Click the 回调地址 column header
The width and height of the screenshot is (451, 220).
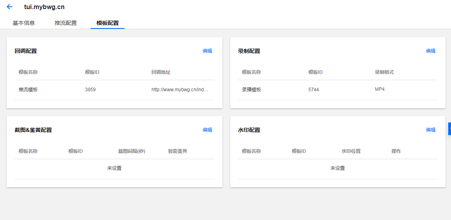(x=161, y=72)
